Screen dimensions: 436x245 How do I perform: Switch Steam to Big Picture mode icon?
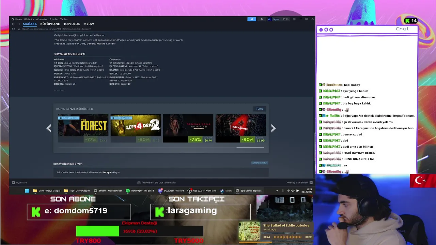pyautogui.click(x=294, y=19)
